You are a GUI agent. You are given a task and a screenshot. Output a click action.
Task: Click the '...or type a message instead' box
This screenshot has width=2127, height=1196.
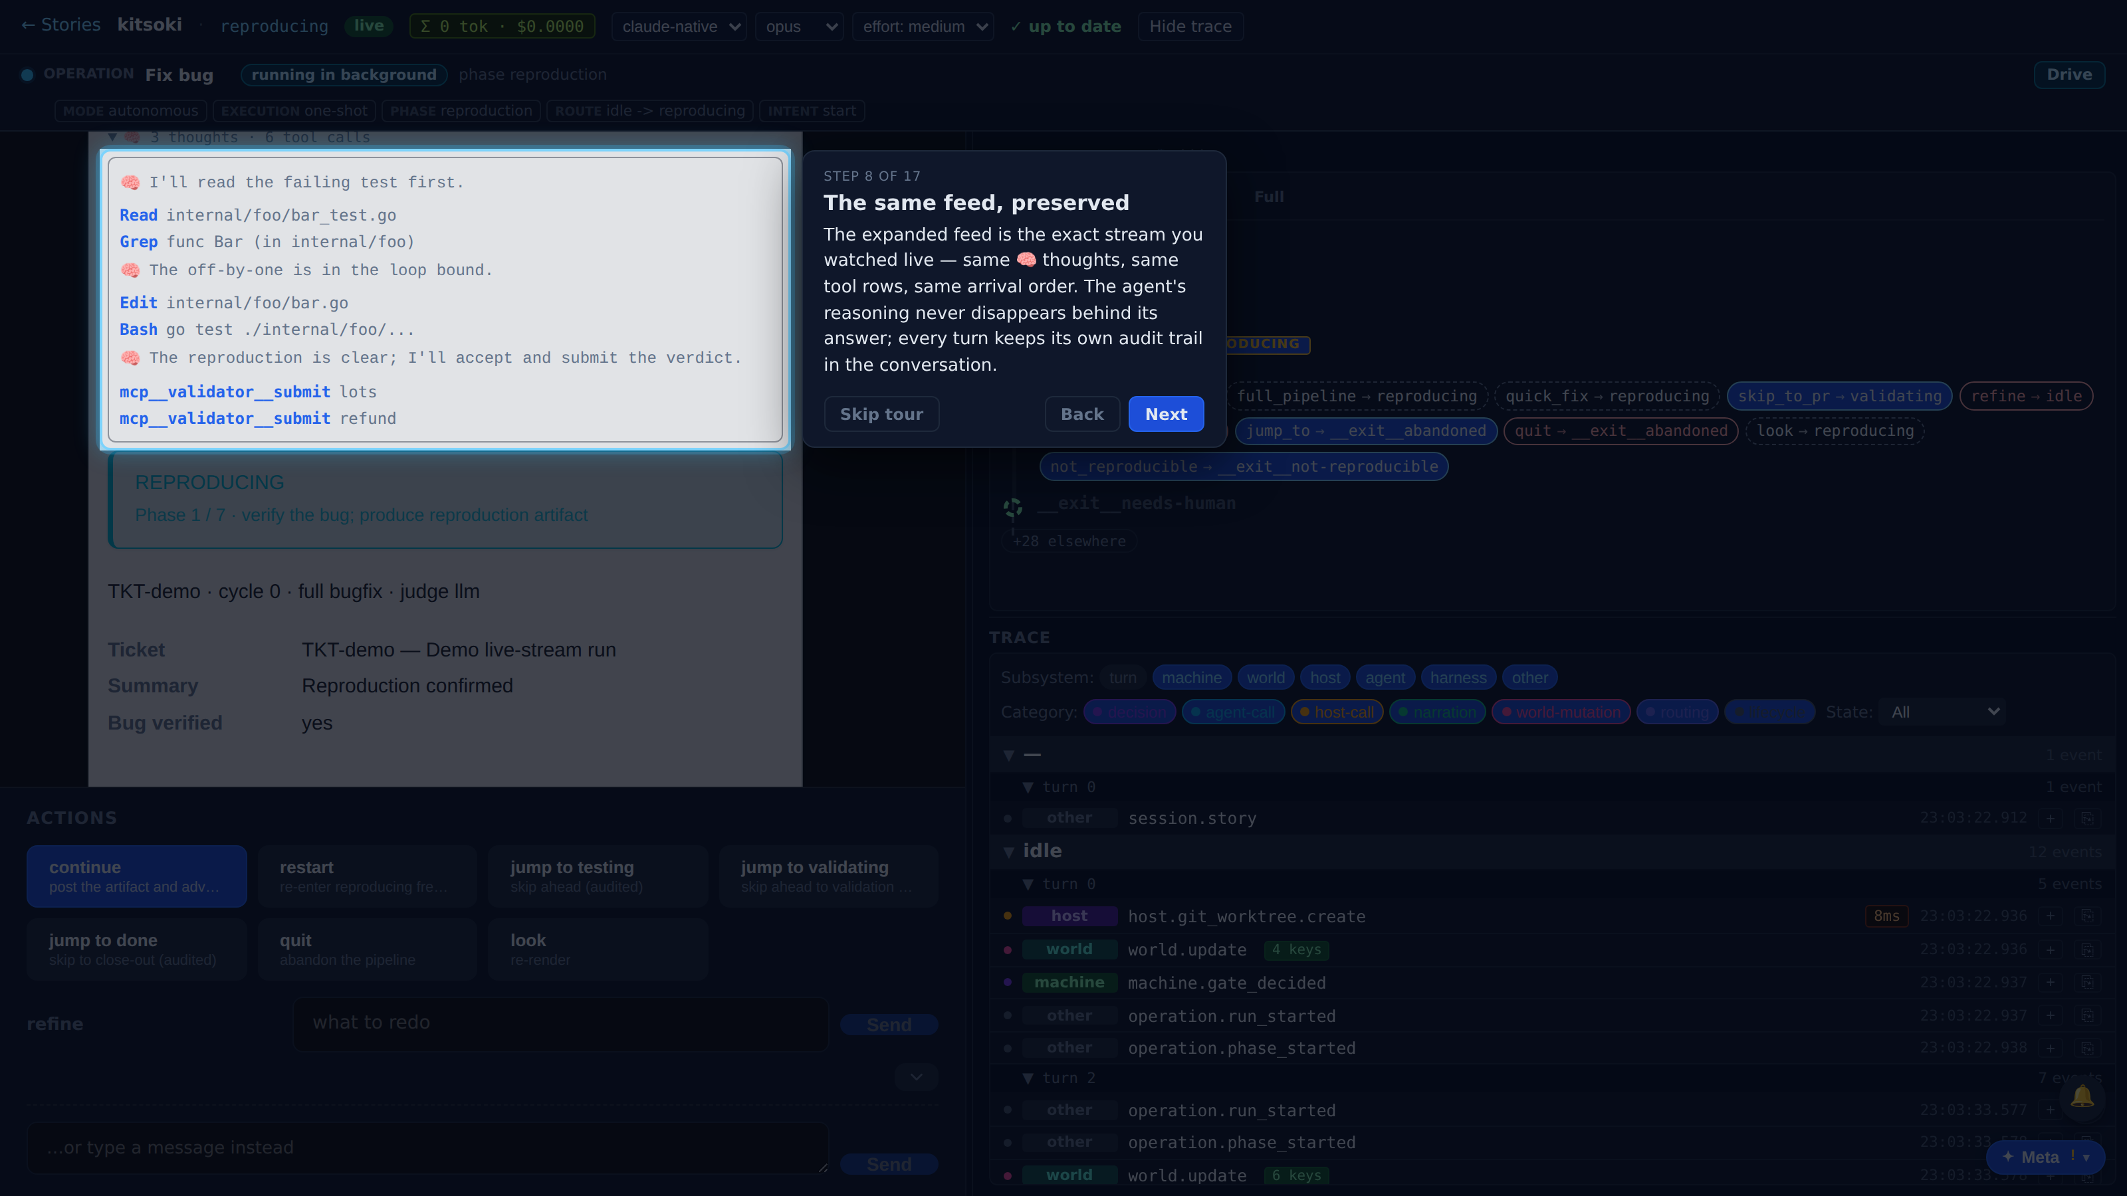[427, 1147]
